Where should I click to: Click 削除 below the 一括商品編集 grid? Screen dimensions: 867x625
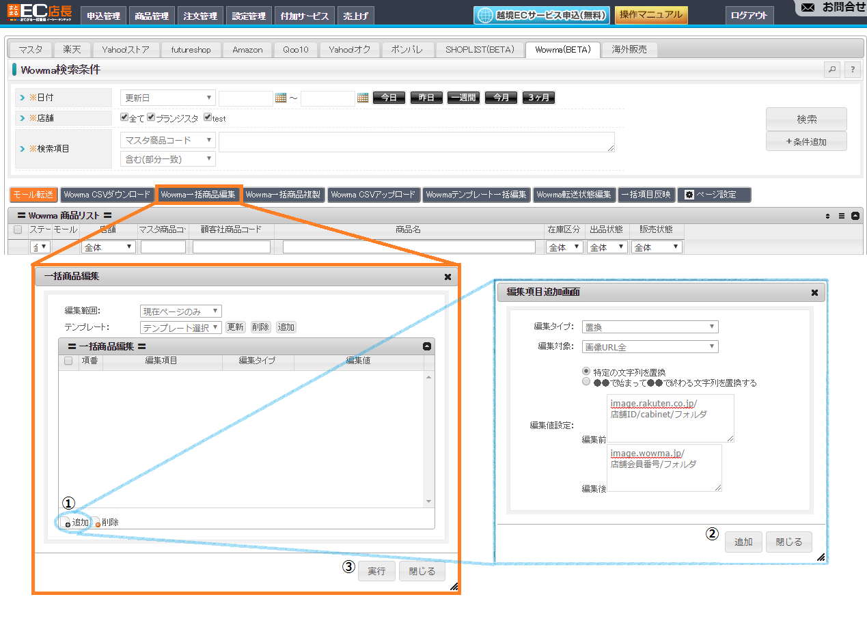click(x=107, y=523)
